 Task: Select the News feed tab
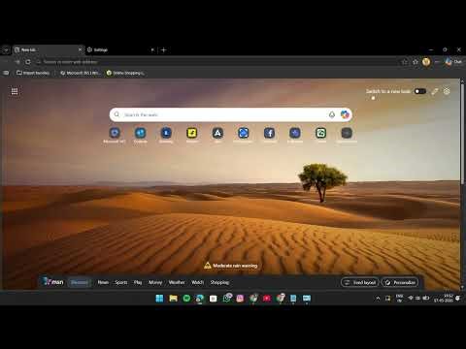pos(103,282)
